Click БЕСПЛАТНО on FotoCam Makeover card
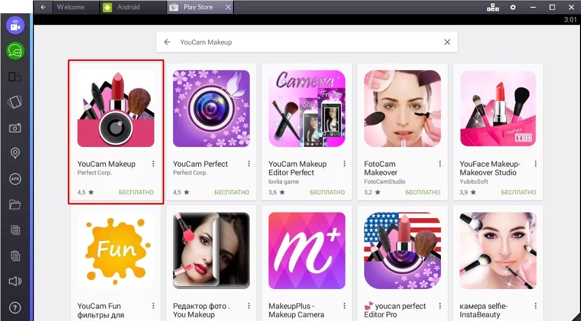 click(423, 192)
